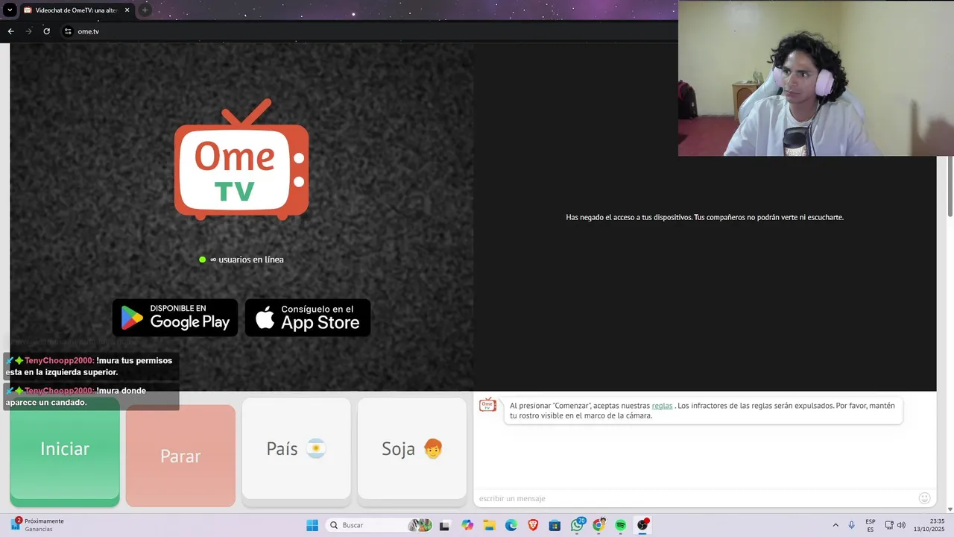Go back with browser back arrow
Image resolution: width=954 pixels, height=537 pixels.
[x=10, y=31]
